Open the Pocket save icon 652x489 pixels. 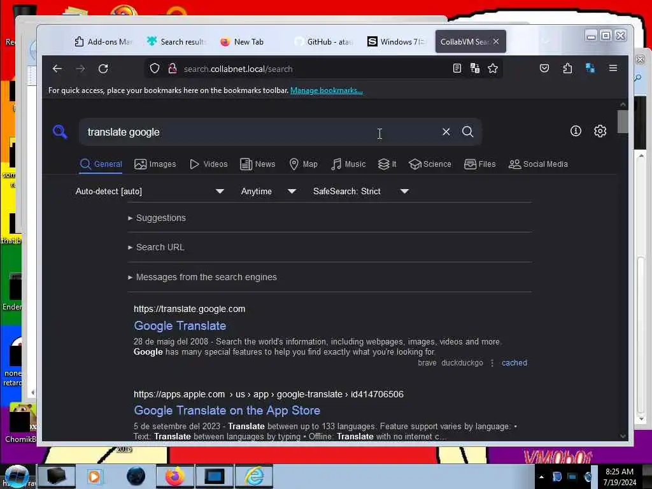pos(544,68)
